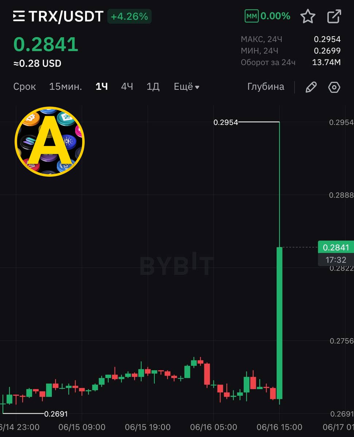Open the Глубина depth chart

pos(266,87)
